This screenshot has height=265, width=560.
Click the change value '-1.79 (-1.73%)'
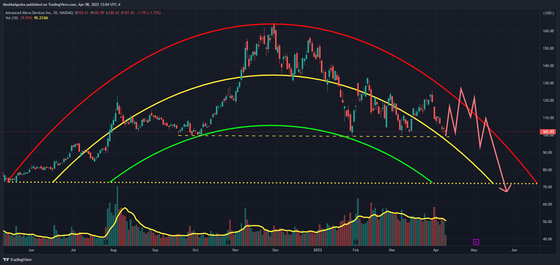pos(149,13)
